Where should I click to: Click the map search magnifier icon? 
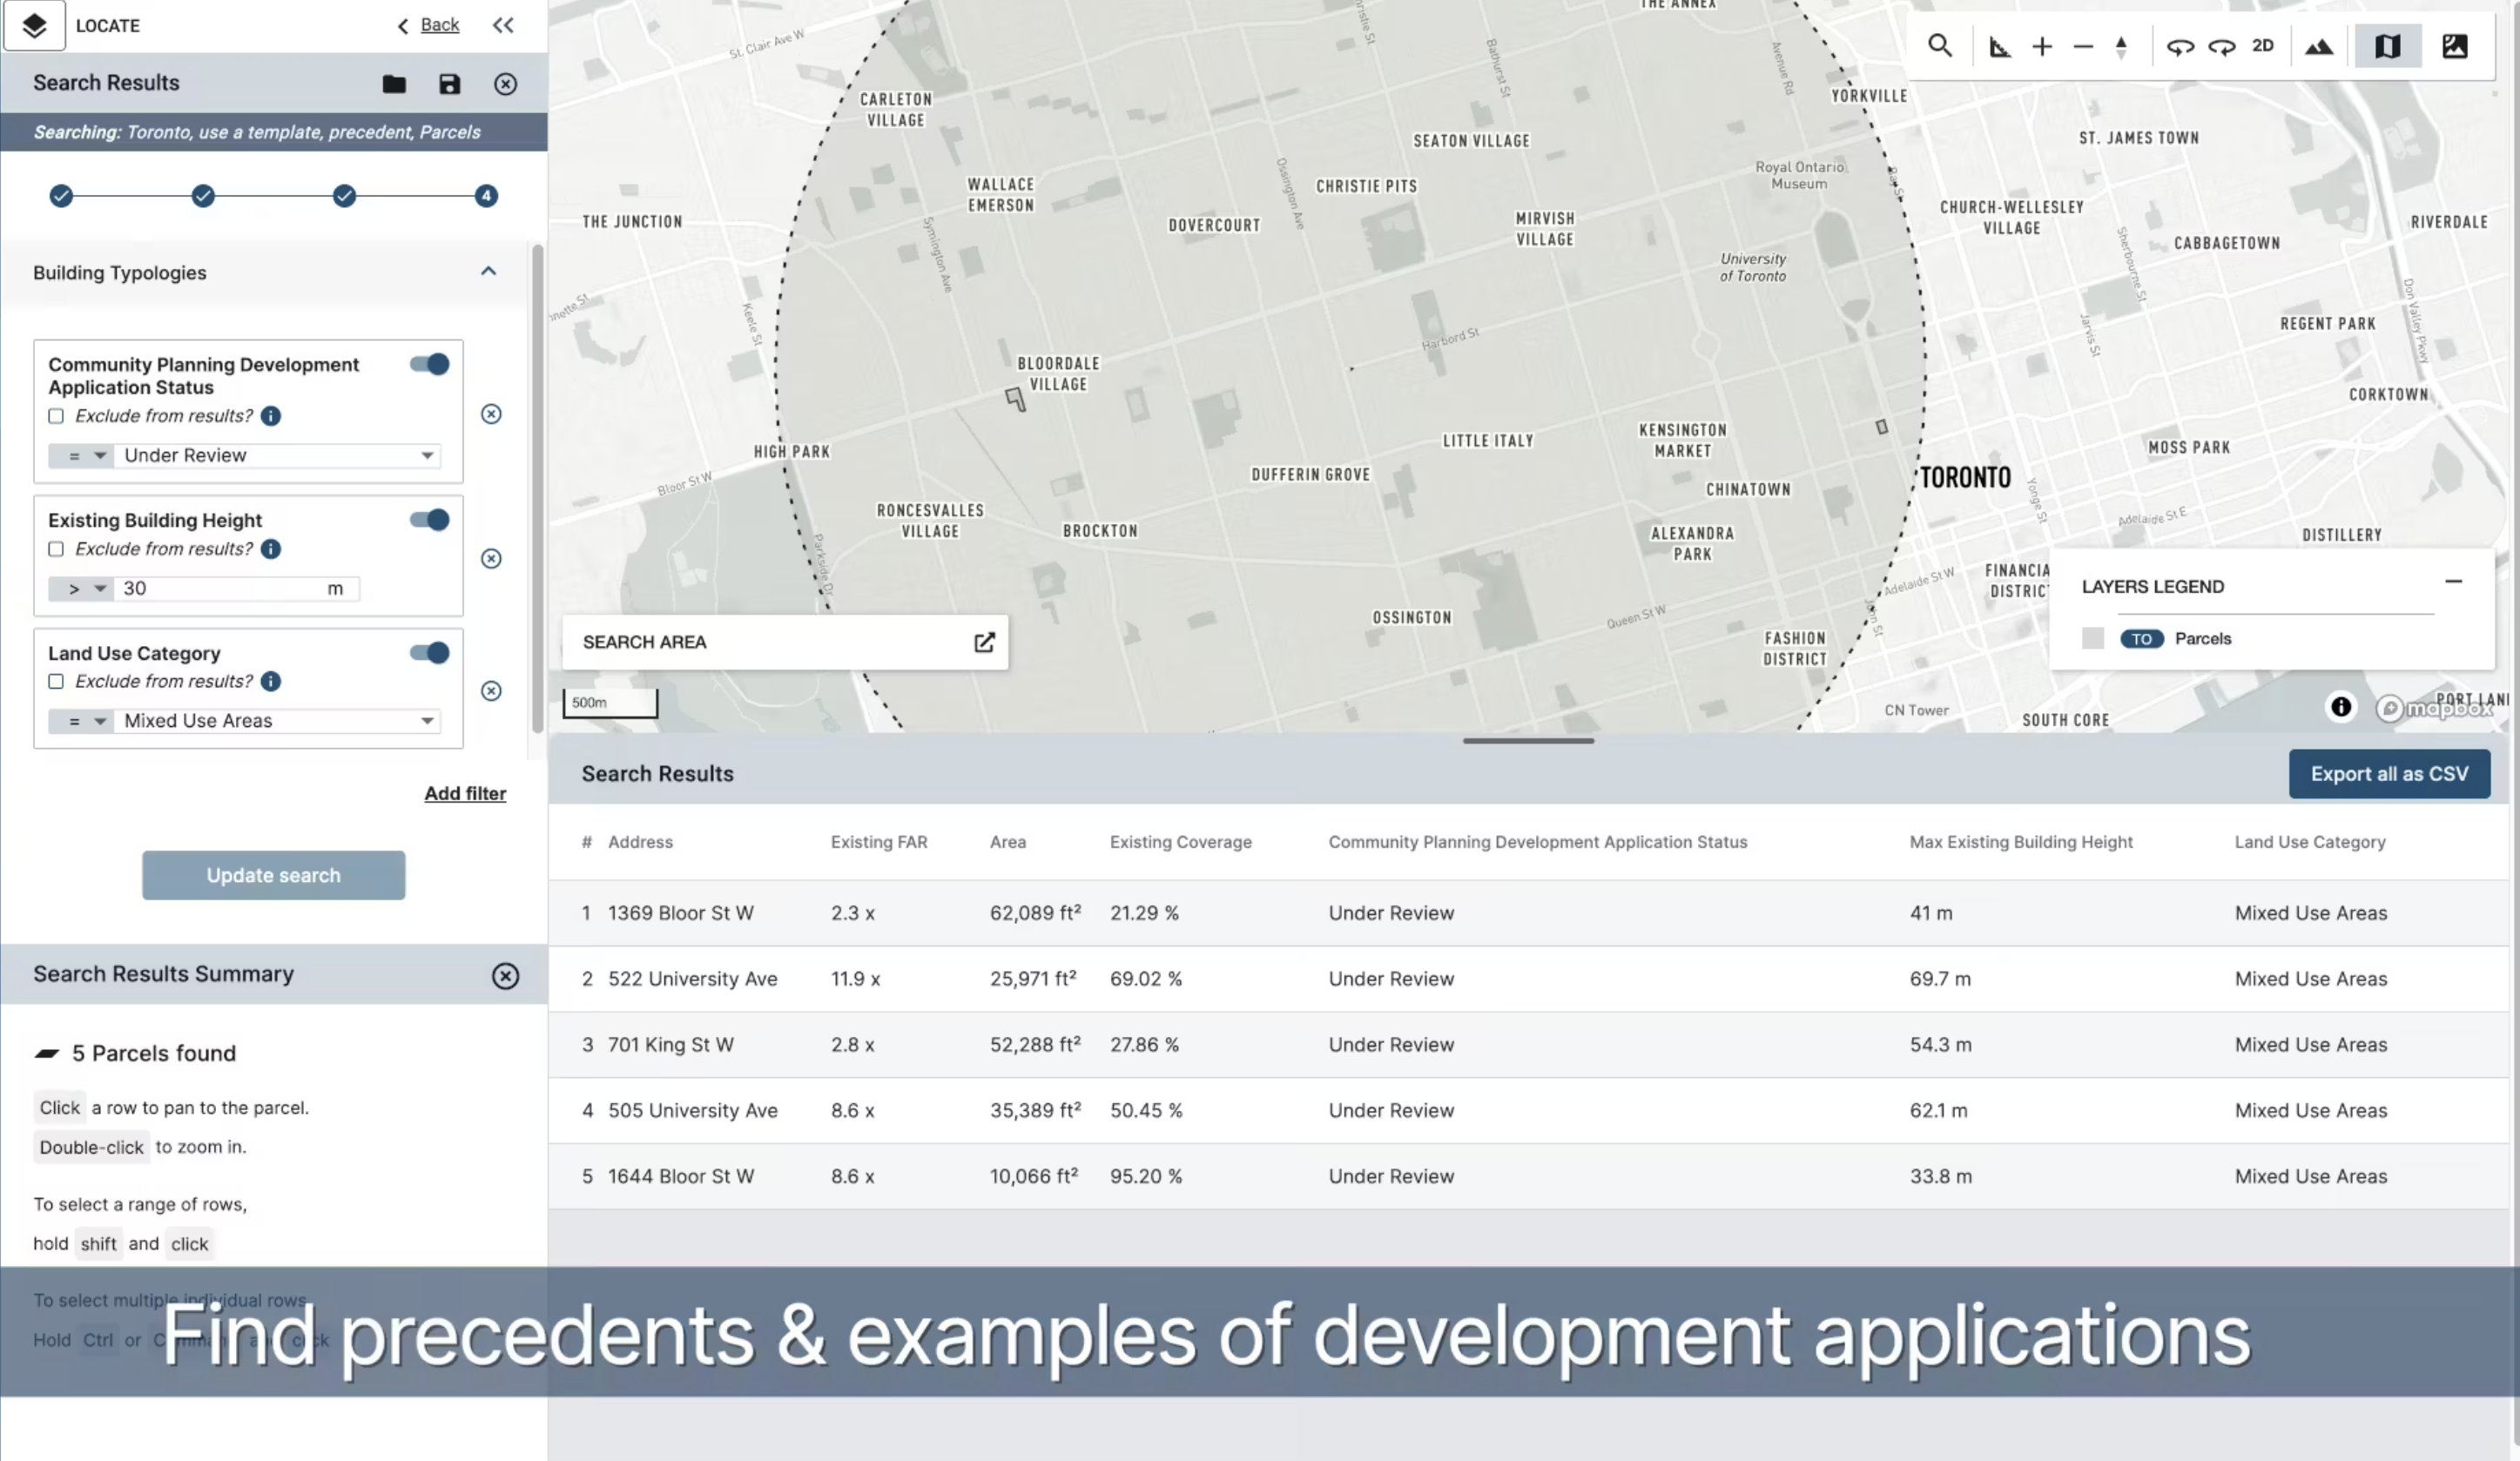pos(1939,46)
